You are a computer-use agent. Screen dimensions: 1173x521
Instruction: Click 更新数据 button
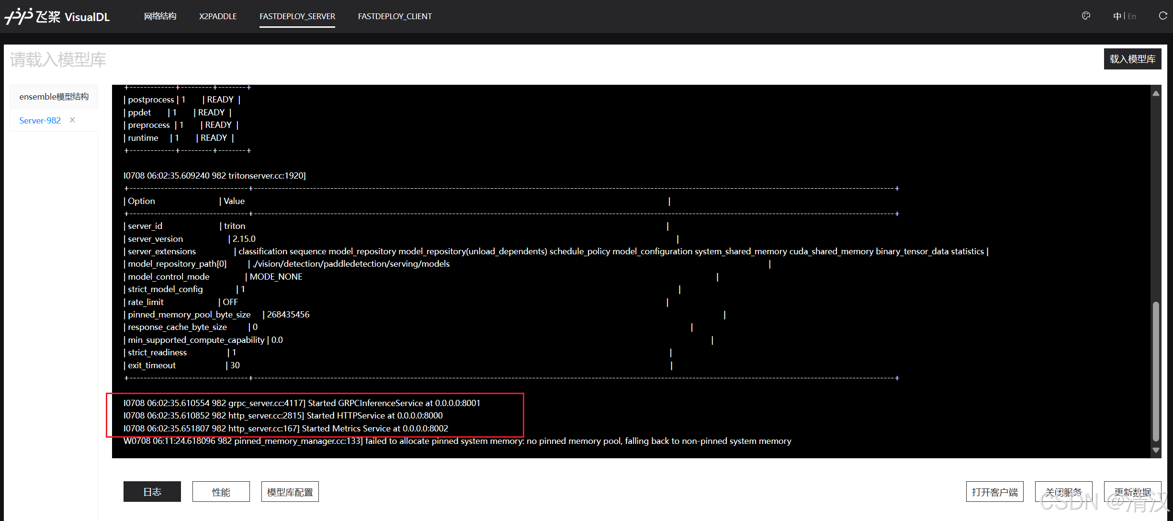[x=1133, y=492]
